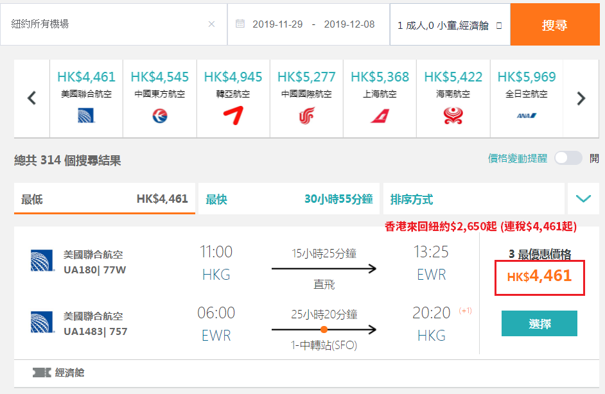Viewport: 605px width, 394px height.
Task: Click the SFO layover dot marker
Action: pyautogui.click(x=324, y=329)
